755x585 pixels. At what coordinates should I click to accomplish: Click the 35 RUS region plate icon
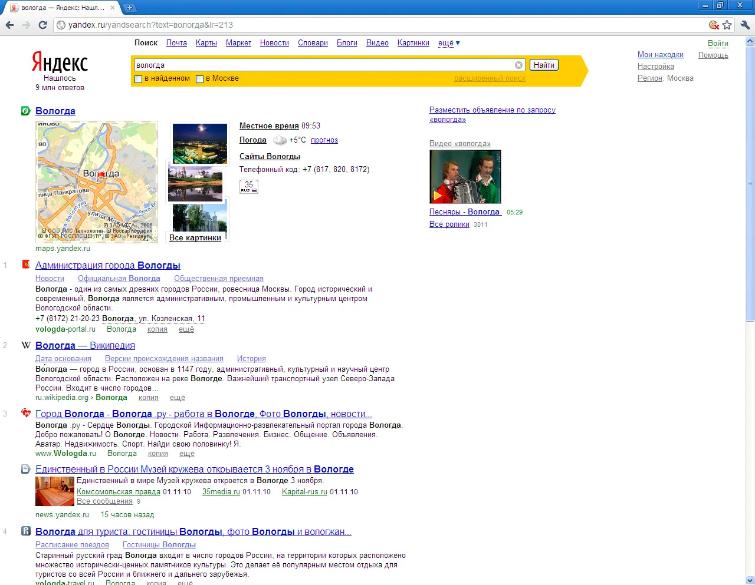click(x=249, y=187)
